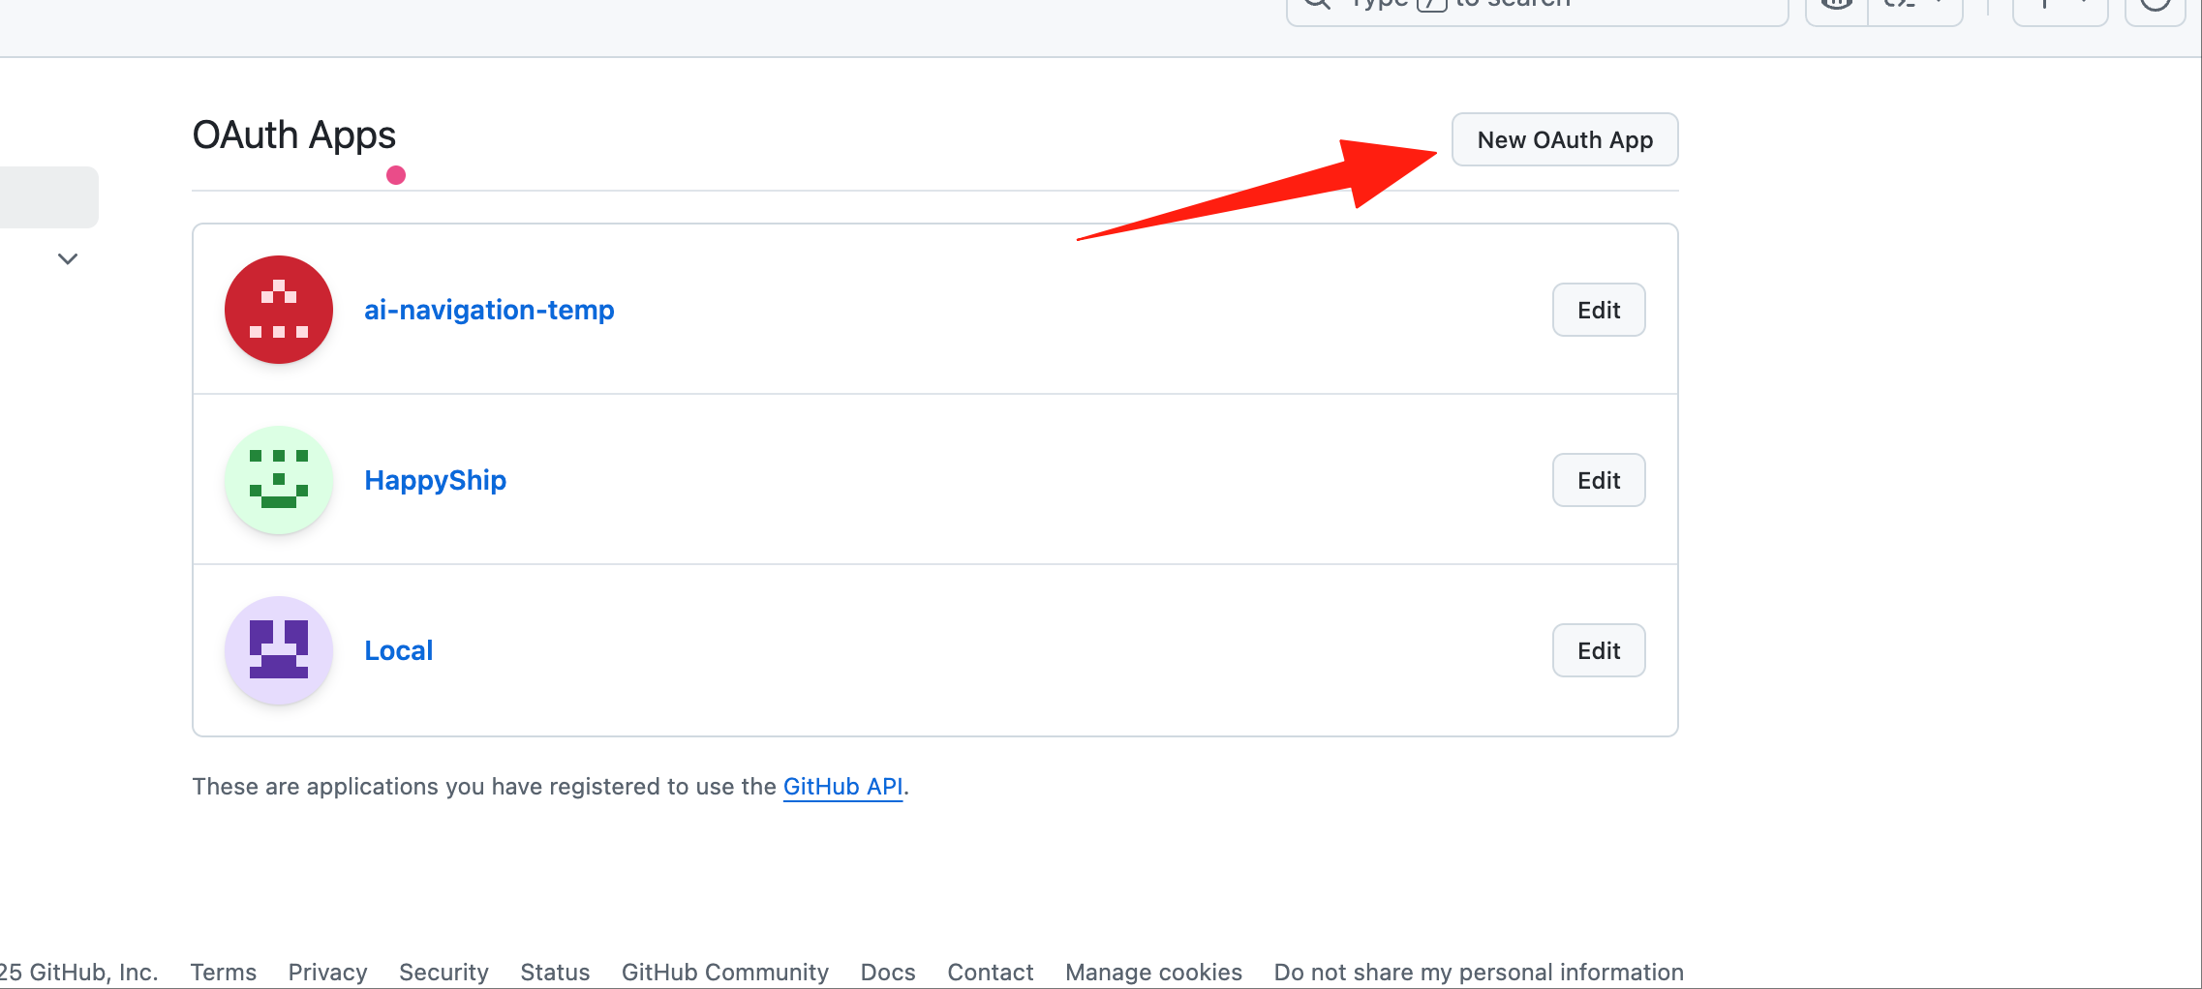Edit the ai-navigation-temp application
The image size is (2202, 989).
tap(1598, 310)
